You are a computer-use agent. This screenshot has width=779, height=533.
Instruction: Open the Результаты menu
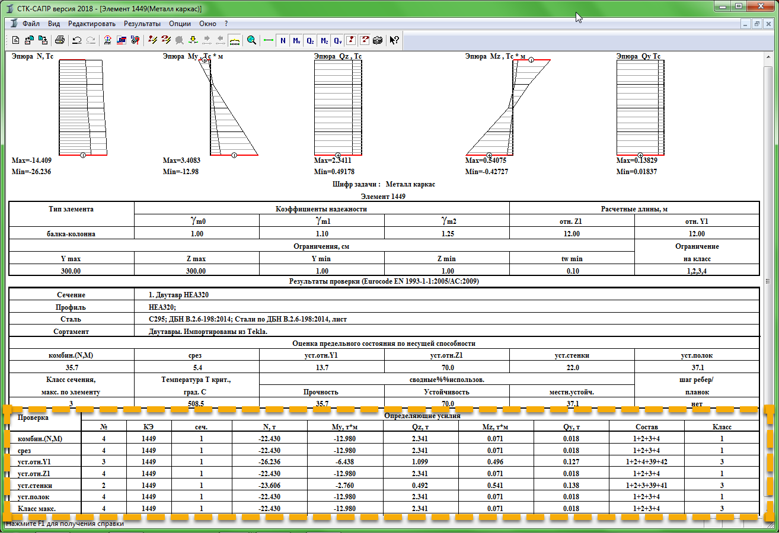coord(142,24)
